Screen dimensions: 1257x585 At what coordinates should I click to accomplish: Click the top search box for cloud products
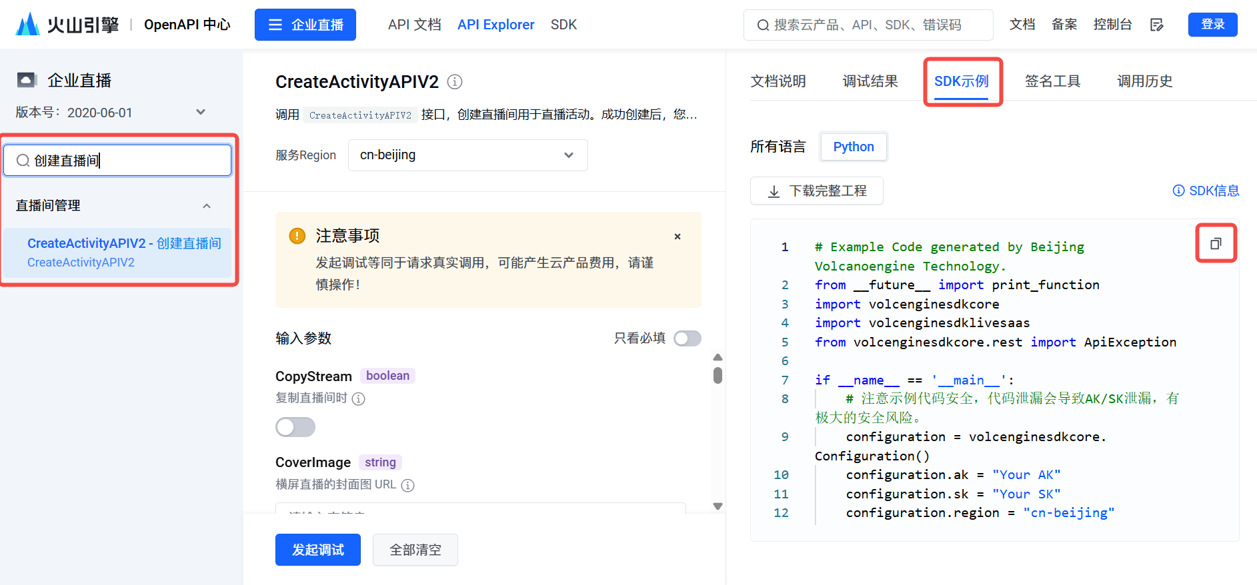point(868,25)
